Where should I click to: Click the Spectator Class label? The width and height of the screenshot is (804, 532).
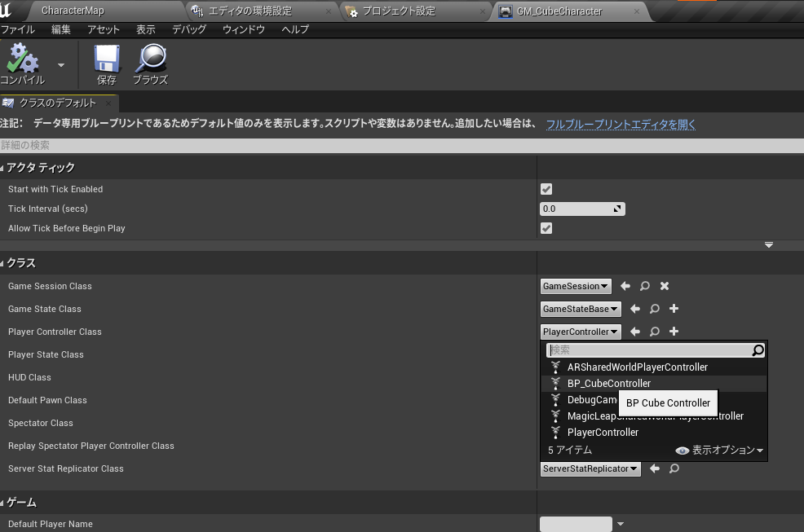pyautogui.click(x=41, y=423)
